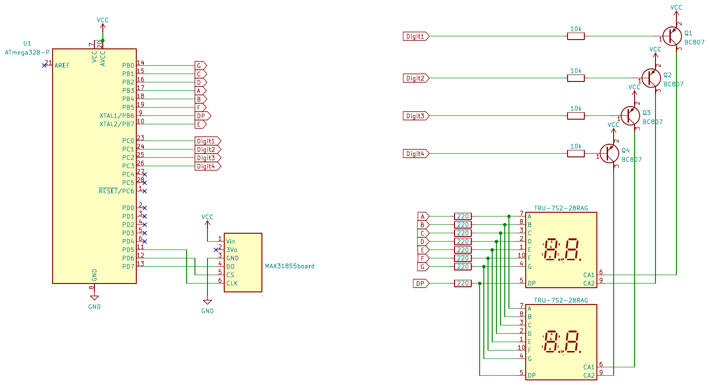Click the G output label on the PB0 pin
The image size is (709, 385).
click(200, 66)
